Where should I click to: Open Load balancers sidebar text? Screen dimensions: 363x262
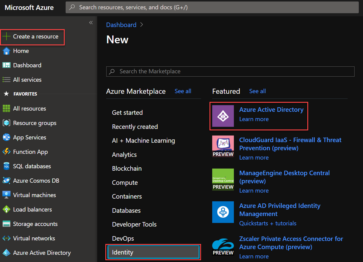tap(33, 209)
